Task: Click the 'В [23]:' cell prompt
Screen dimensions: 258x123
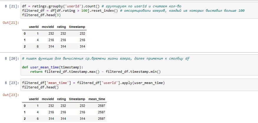Action: (x=12, y=83)
